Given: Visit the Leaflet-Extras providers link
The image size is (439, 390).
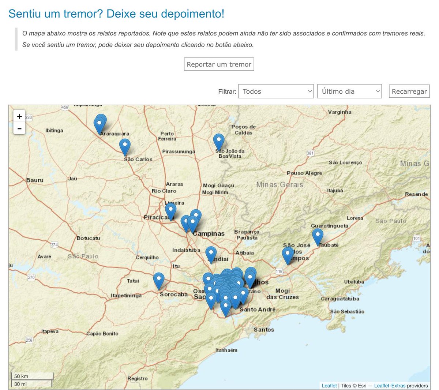Looking at the screenshot, I should tap(390, 385).
